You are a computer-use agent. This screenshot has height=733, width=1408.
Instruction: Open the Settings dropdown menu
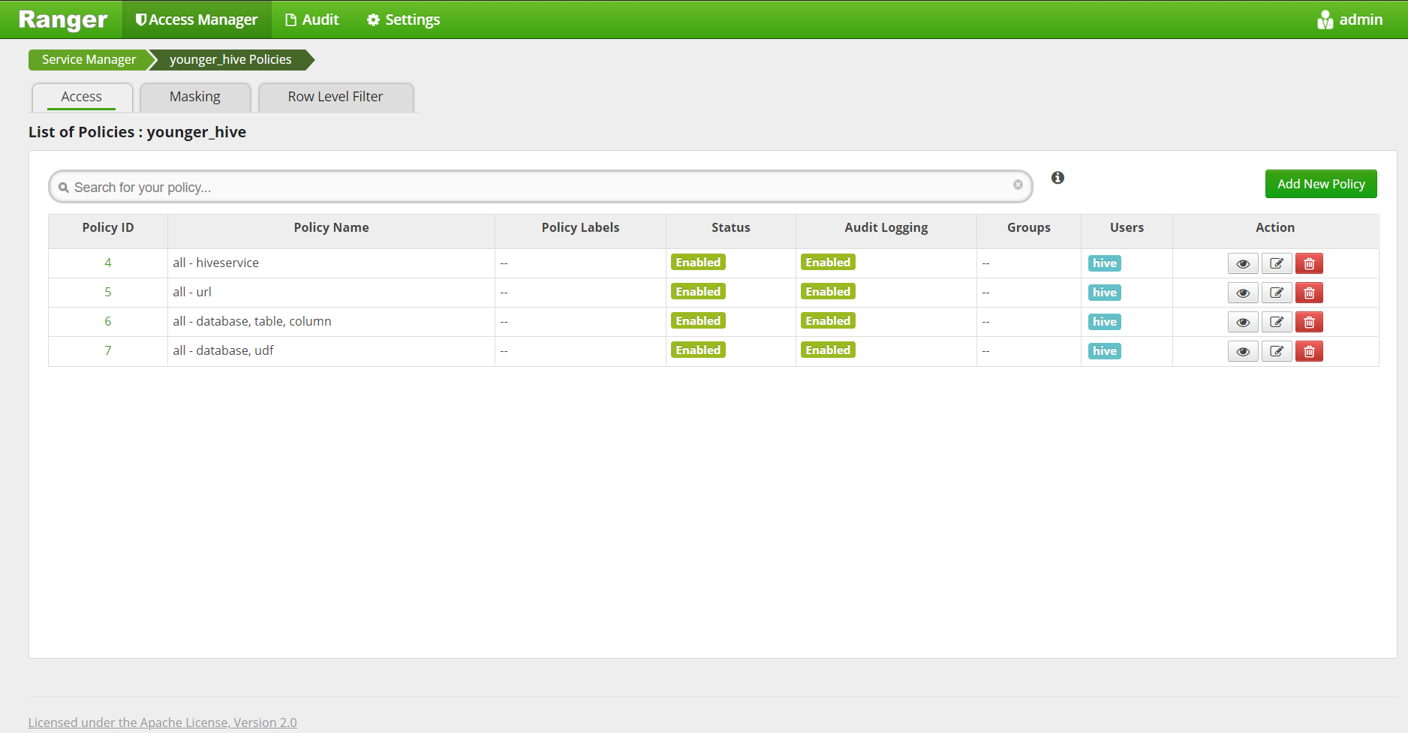(x=402, y=20)
